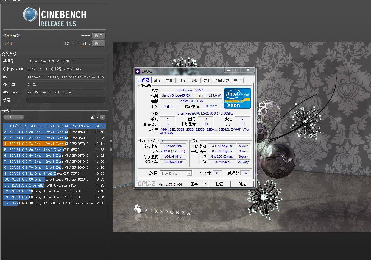Screen dimensions: 371x260
Task: Switch to the 缓存 tab in CPU-Z
Action: point(157,80)
